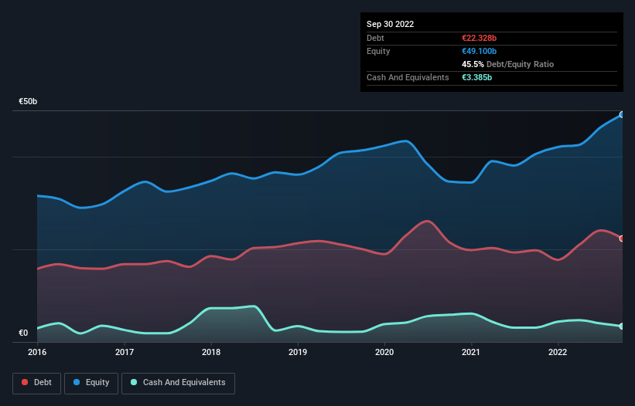Image resolution: width=635 pixels, height=406 pixels.
Task: Toggle the Debt series legend button
Action: [x=37, y=383]
